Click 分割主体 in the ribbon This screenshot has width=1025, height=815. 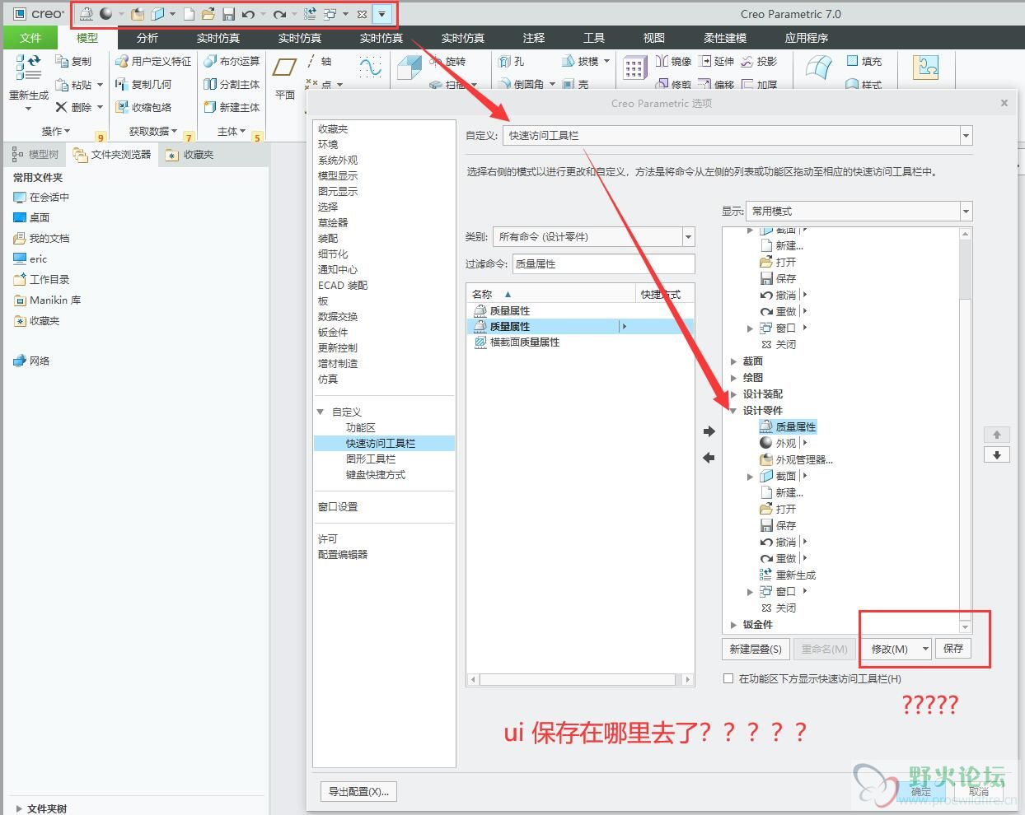pos(232,84)
